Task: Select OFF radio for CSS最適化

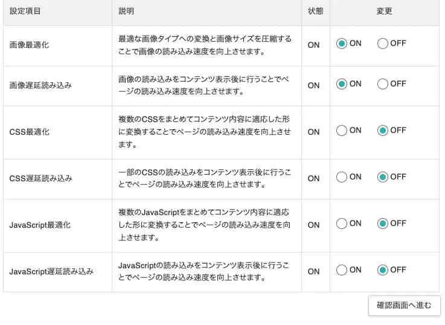Action: [382, 130]
